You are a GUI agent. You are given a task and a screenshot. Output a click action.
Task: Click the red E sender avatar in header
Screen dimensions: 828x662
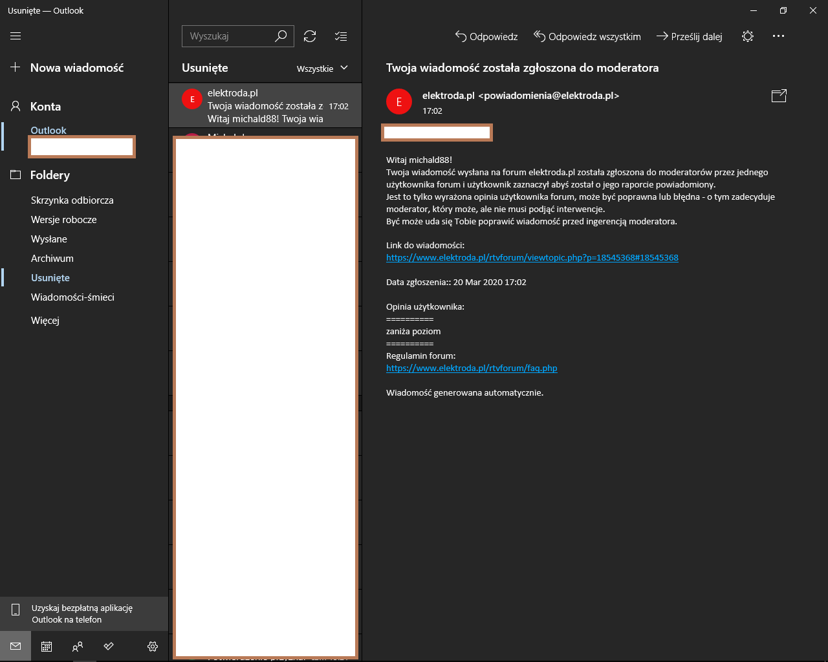pyautogui.click(x=399, y=101)
